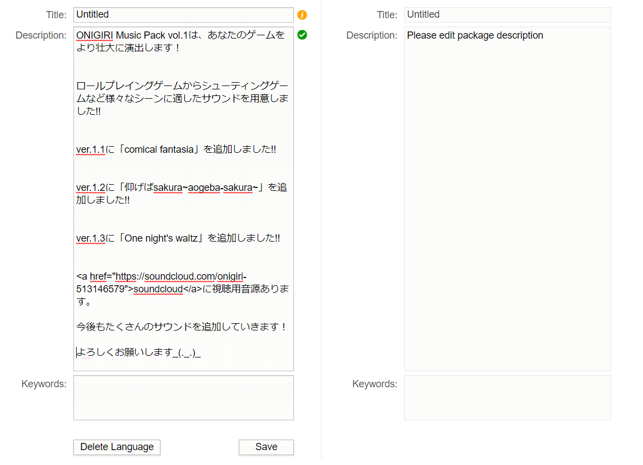Save the translation changes
The width and height of the screenshot is (643, 465).
[266, 447]
